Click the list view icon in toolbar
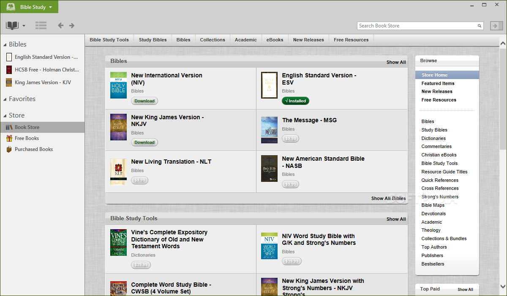Screen dimensions: 507x296 (41, 25)
